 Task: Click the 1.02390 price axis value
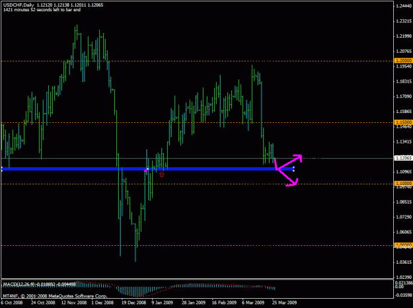pos(404,277)
